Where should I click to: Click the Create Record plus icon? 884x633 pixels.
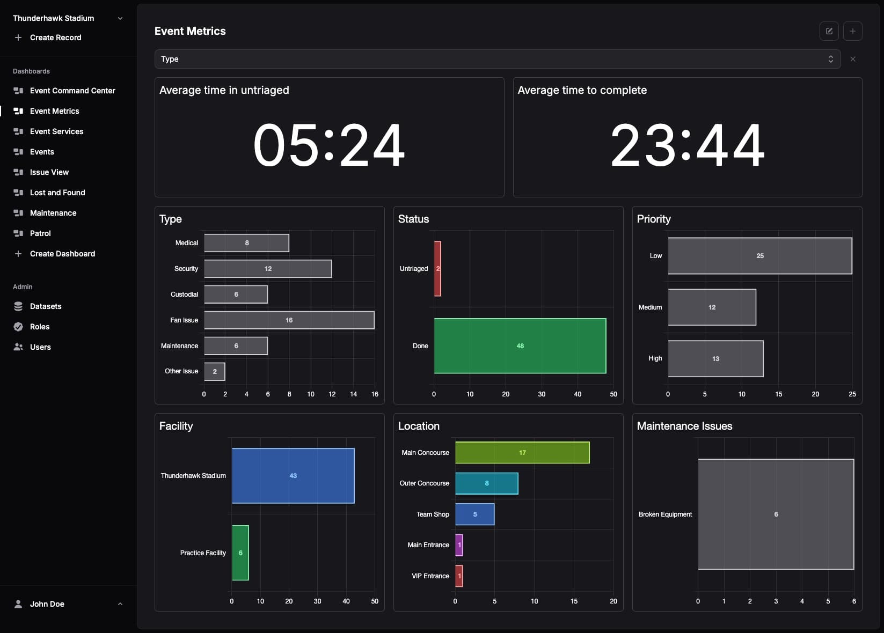click(x=18, y=38)
